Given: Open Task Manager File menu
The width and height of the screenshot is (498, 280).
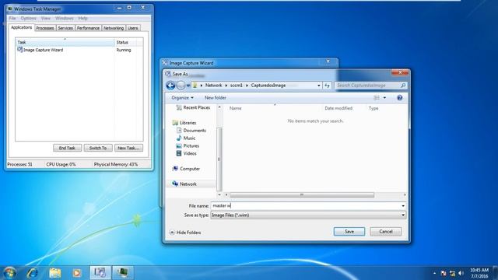Looking at the screenshot, I should [x=12, y=19].
